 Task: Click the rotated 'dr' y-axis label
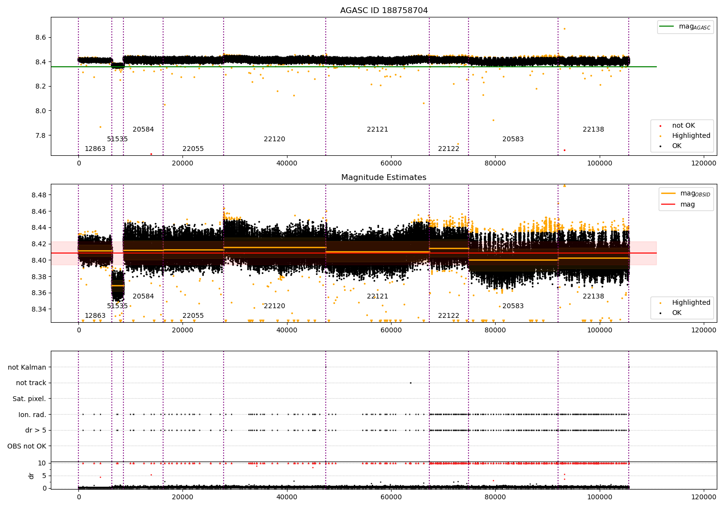(31, 476)
